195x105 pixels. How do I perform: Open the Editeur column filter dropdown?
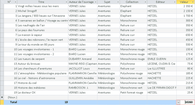click(x=175, y=2)
